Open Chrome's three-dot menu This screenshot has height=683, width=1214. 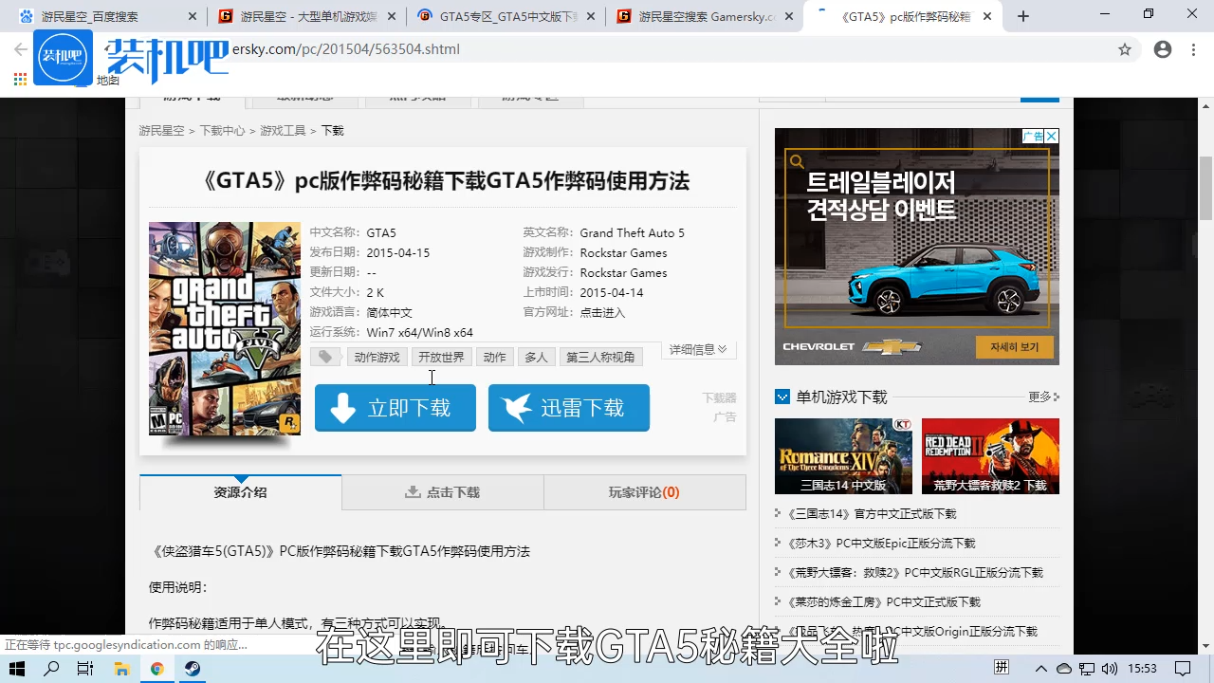click(1193, 49)
